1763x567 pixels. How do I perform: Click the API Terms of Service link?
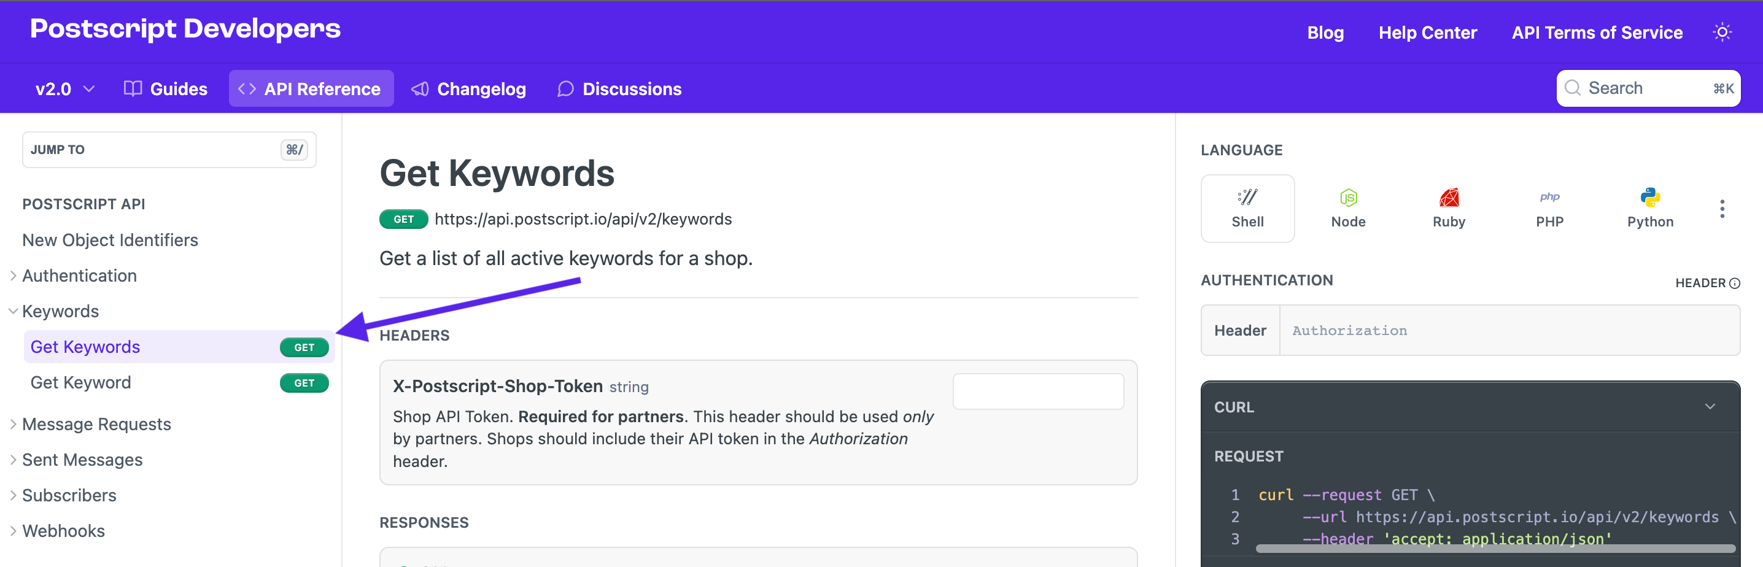[x=1597, y=31]
